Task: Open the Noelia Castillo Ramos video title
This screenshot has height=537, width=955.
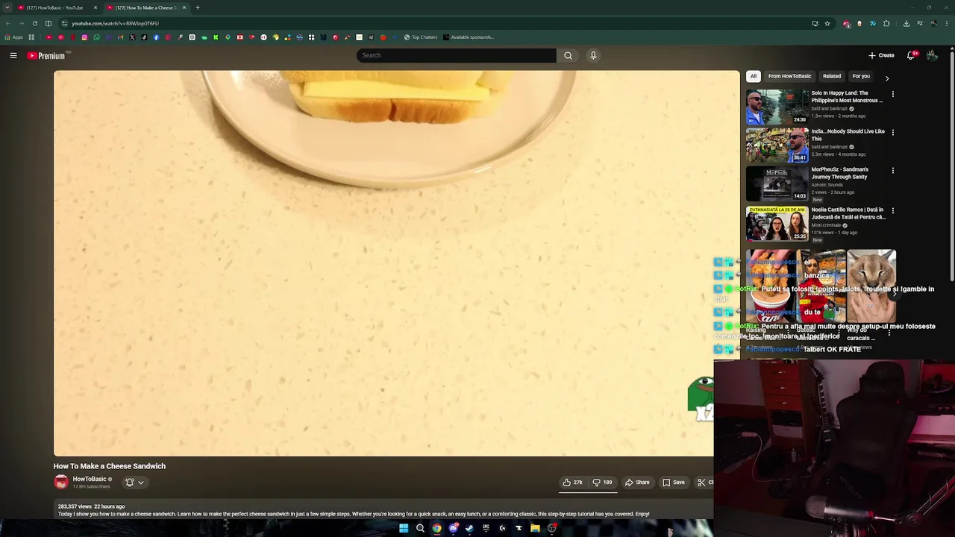Action: (x=848, y=213)
